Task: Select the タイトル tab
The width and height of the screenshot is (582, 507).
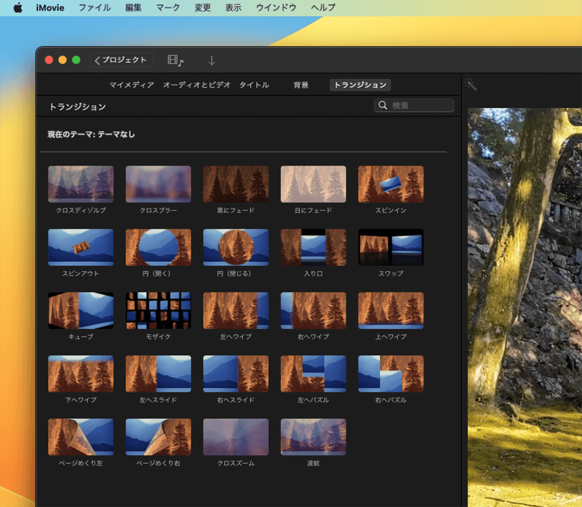Action: tap(254, 85)
